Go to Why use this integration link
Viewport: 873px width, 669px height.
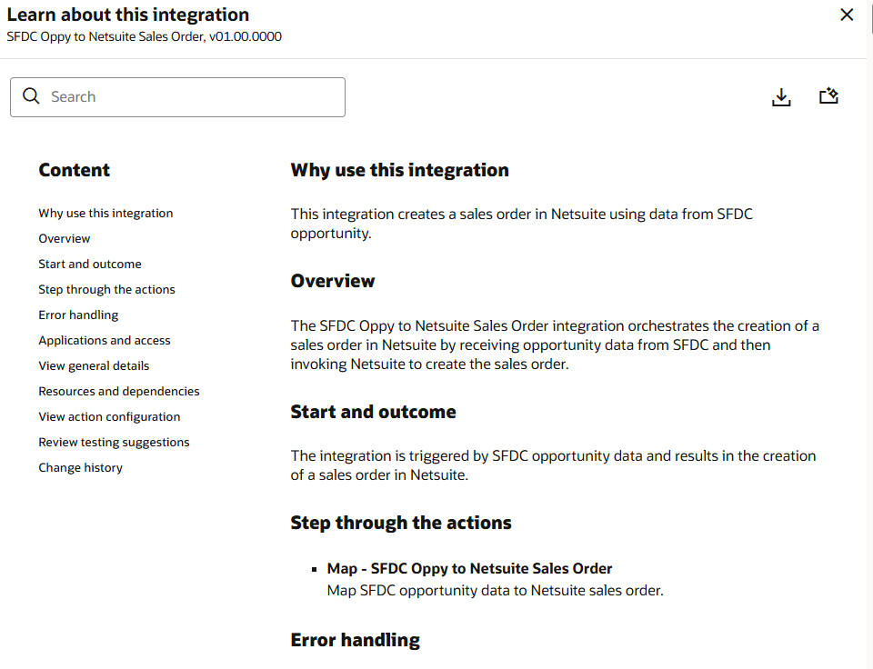pos(105,213)
